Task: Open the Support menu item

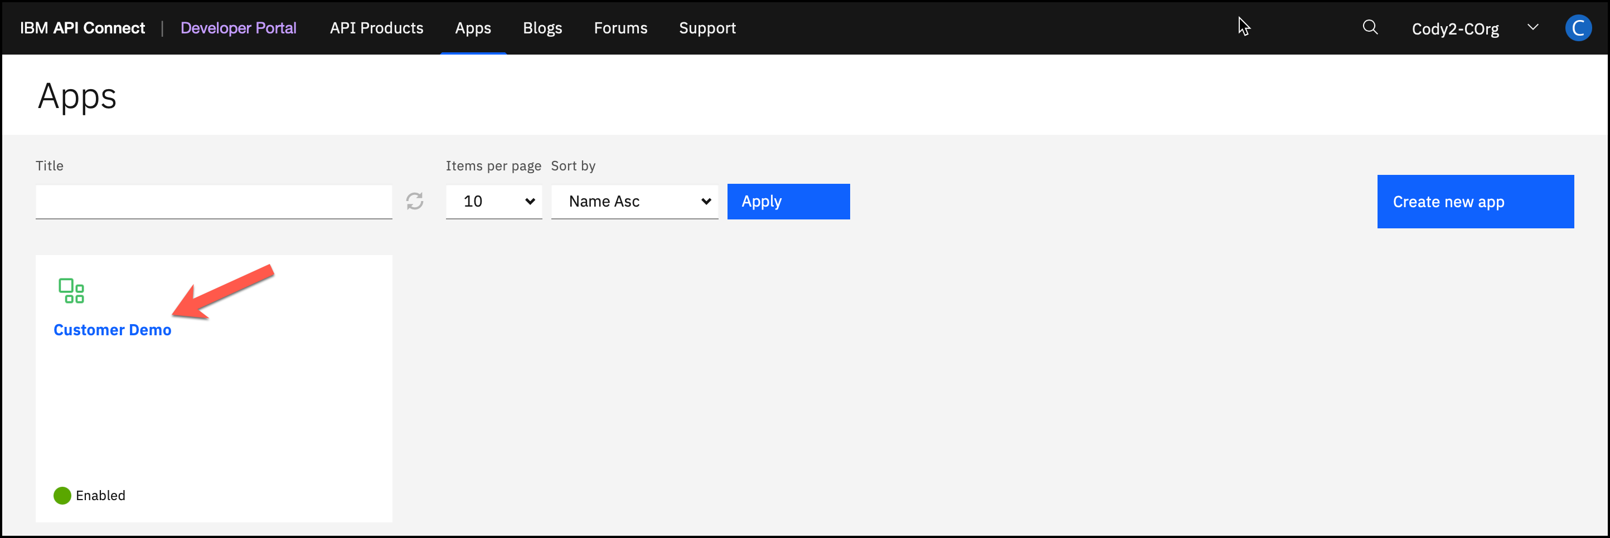Action: coord(707,28)
